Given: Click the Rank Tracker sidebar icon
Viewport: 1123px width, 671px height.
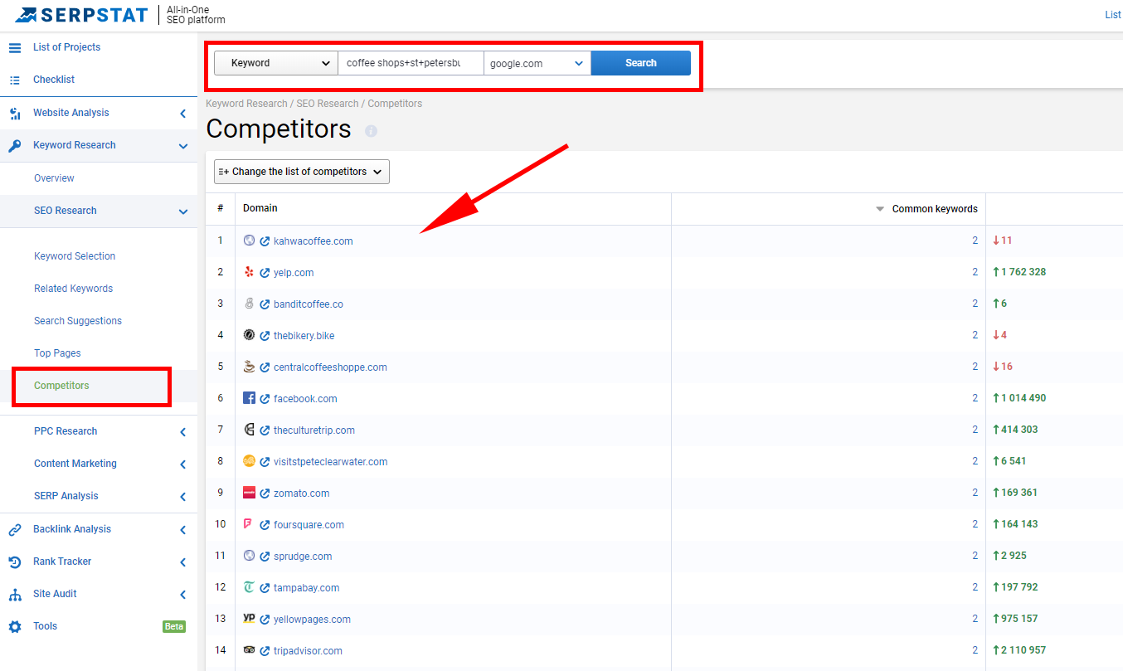Looking at the screenshot, I should (15, 562).
